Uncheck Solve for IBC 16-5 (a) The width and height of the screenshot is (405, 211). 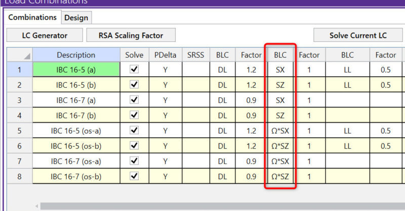(x=134, y=70)
